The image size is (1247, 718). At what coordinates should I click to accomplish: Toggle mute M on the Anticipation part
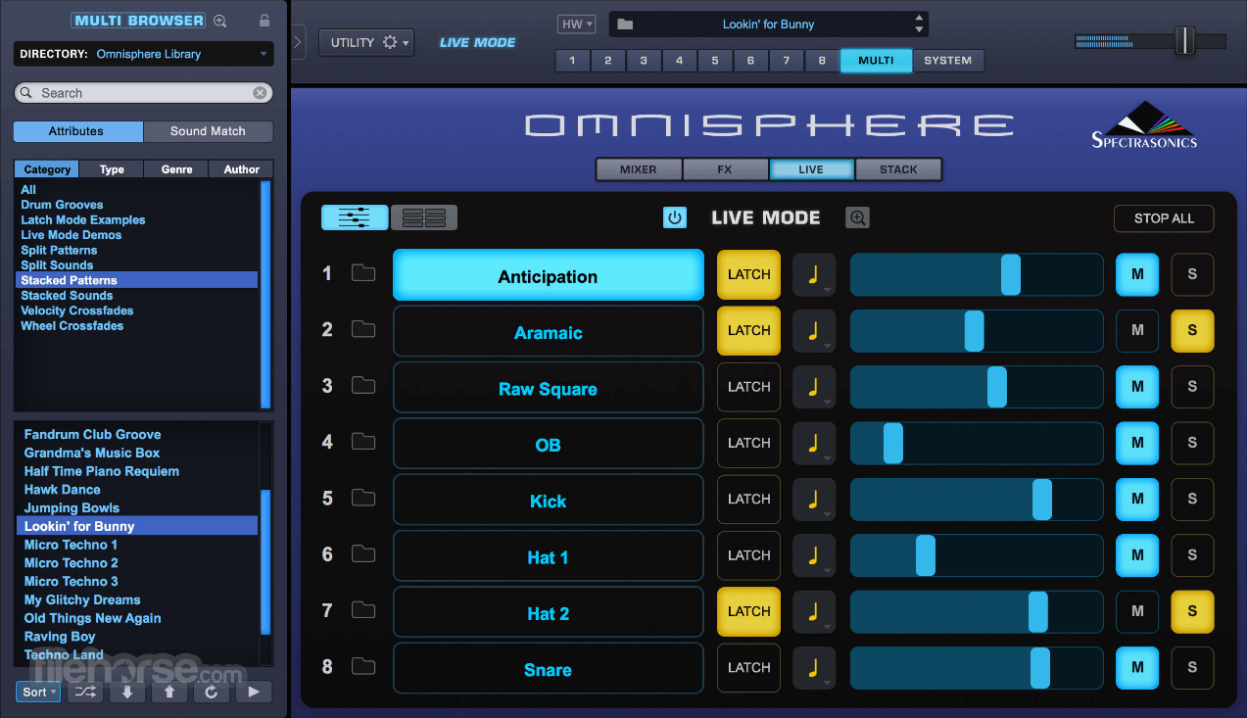[1137, 274]
